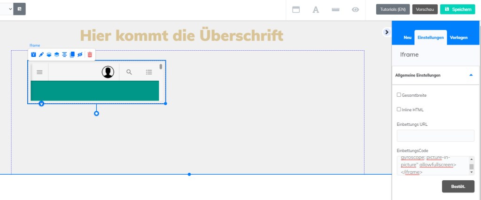The height and width of the screenshot is (200, 481).
Task: Click the ruler icon in top bar
Action: tap(335, 9)
